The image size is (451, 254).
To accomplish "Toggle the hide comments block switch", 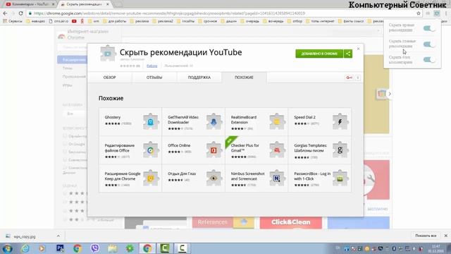I will [429, 59].
